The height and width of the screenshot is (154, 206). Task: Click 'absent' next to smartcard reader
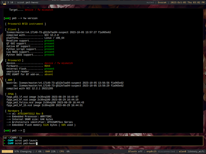[x=49, y=71]
